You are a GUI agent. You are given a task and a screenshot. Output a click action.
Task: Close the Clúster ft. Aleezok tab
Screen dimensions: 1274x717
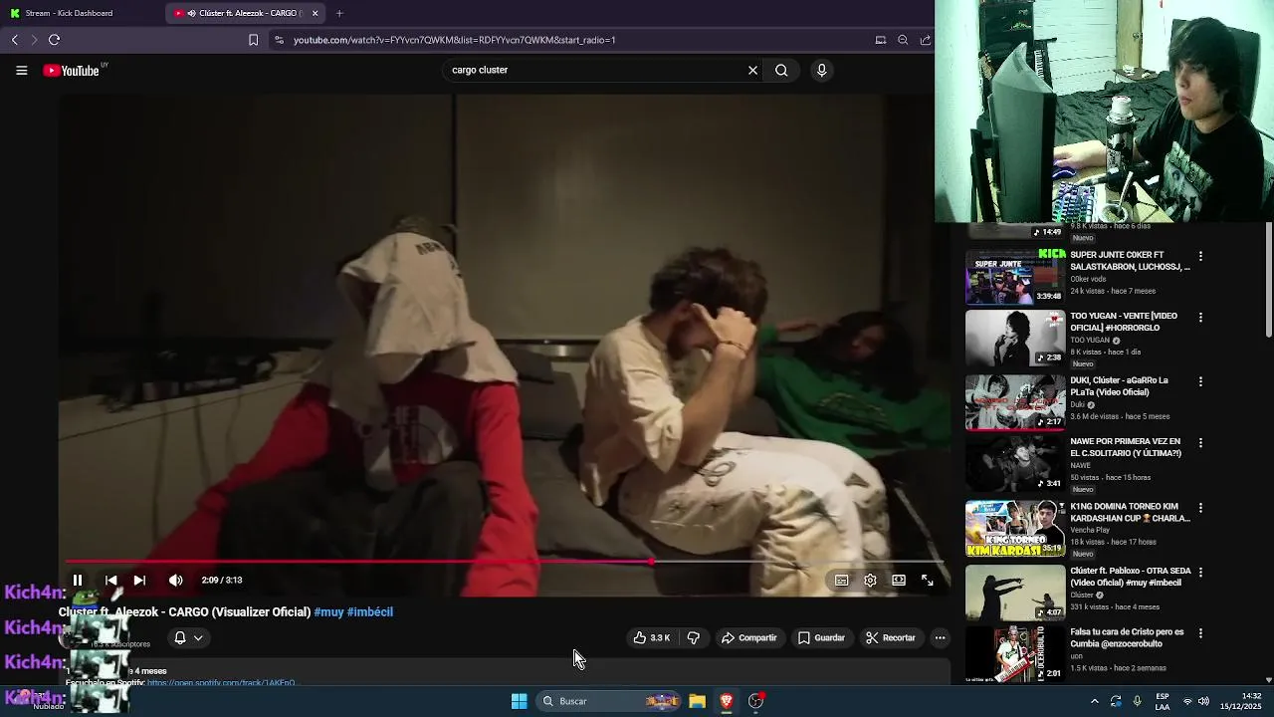316,13
